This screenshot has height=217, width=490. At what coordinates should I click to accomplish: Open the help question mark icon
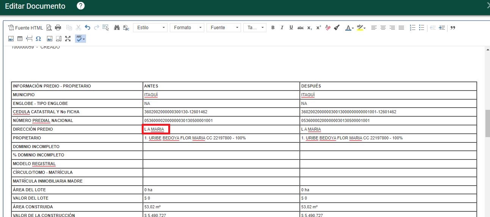[x=81, y=6]
